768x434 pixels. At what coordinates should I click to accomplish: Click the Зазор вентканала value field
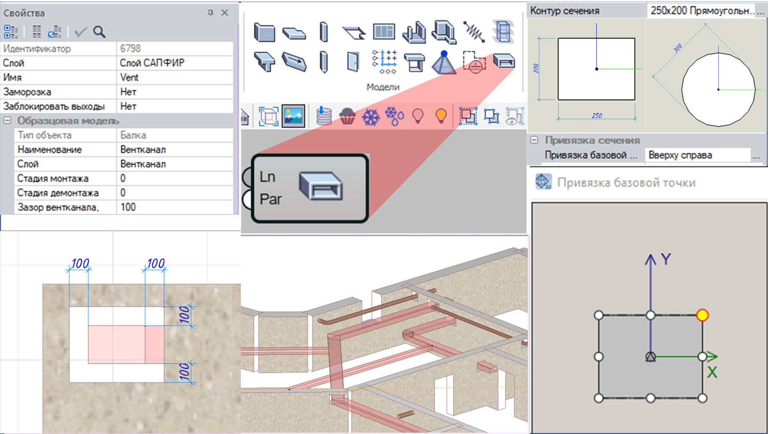[174, 207]
